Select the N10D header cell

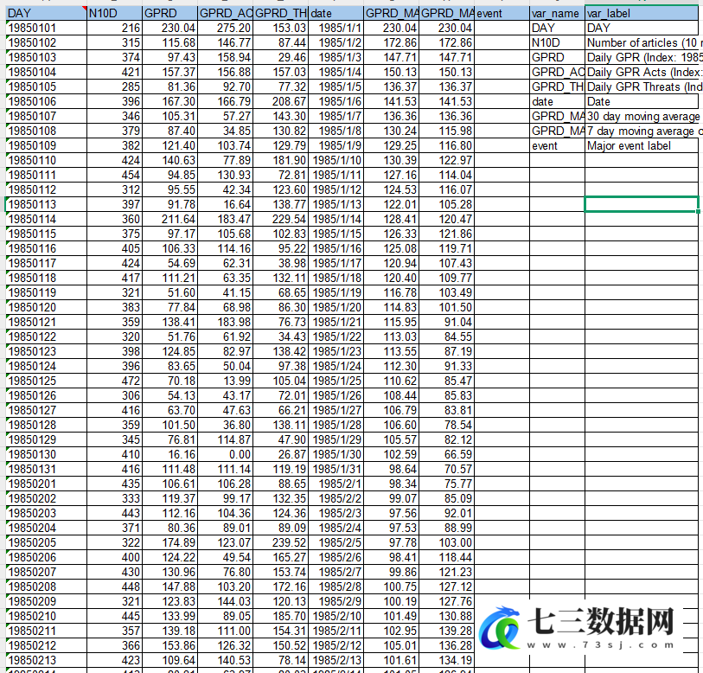pyautogui.click(x=114, y=14)
